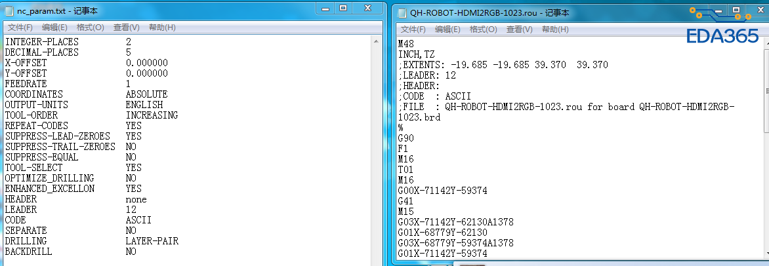Click the M15 line in the .rou file
769x266 pixels.
pos(406,212)
